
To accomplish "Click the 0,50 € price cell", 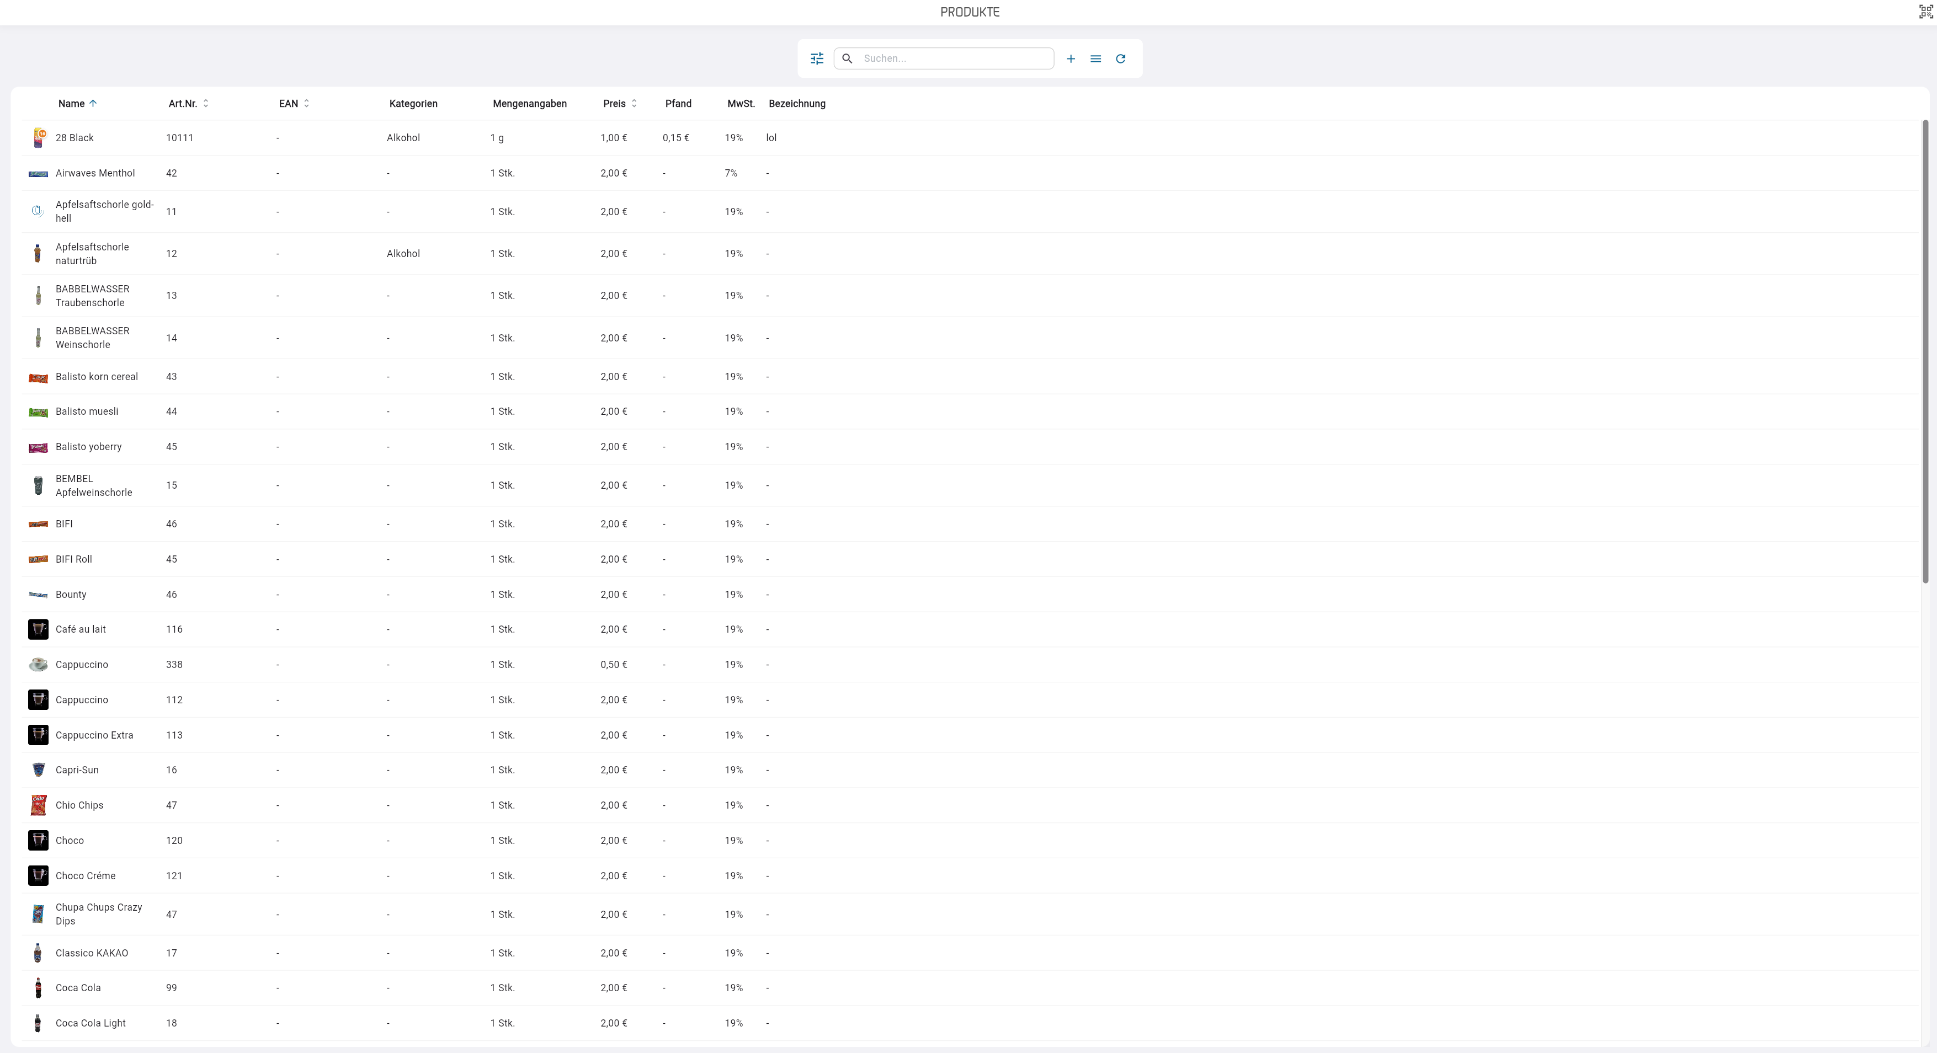I will pos(614,665).
